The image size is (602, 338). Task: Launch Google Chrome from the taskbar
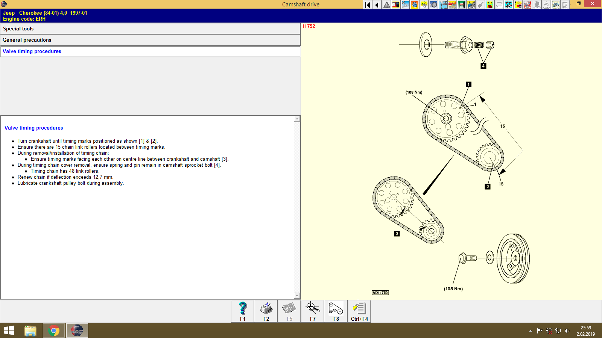[x=53, y=330]
